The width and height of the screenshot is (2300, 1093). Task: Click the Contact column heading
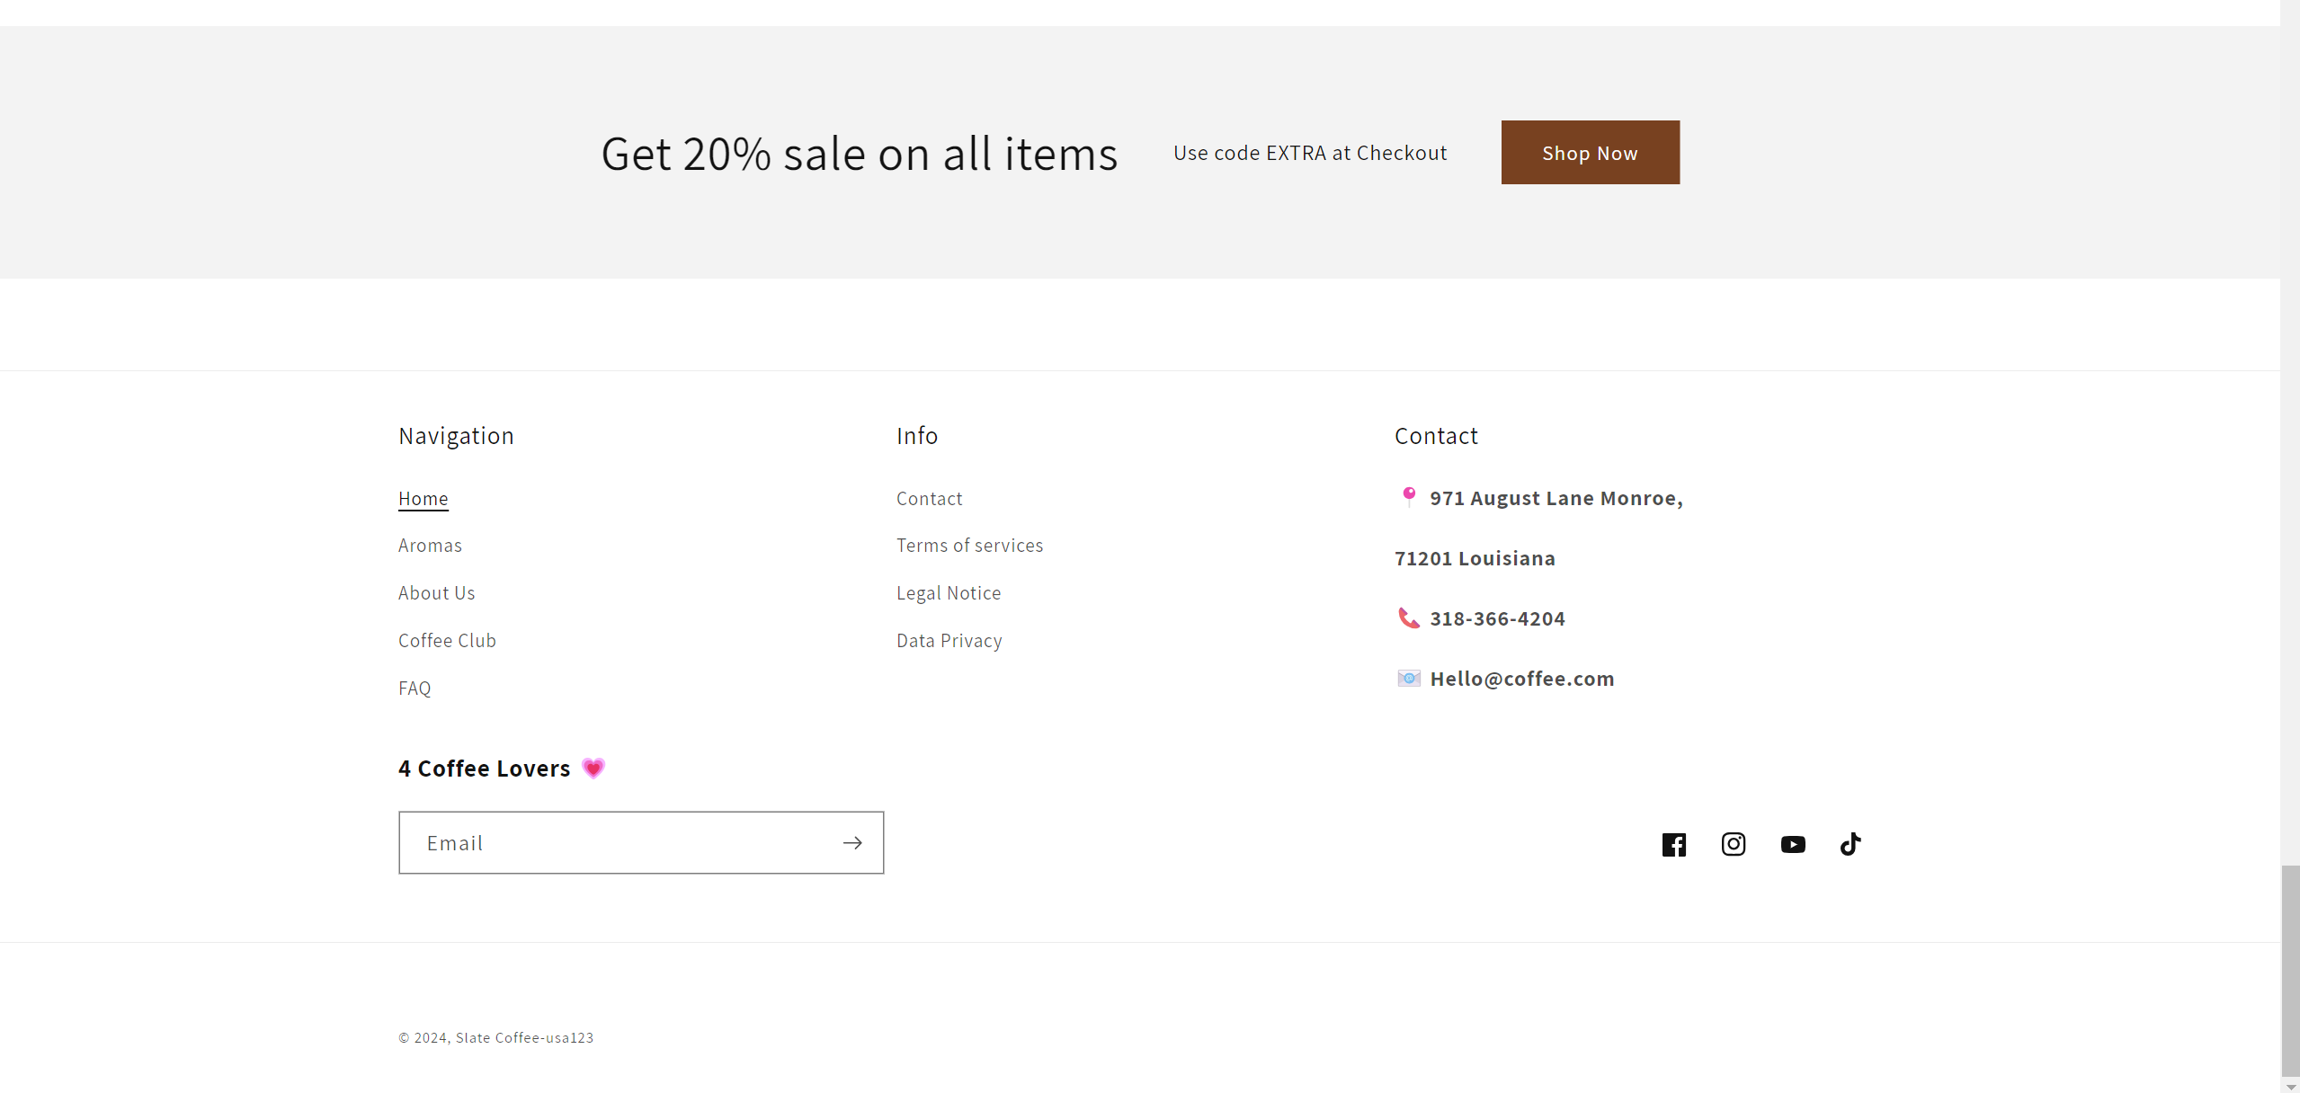[1436, 436]
